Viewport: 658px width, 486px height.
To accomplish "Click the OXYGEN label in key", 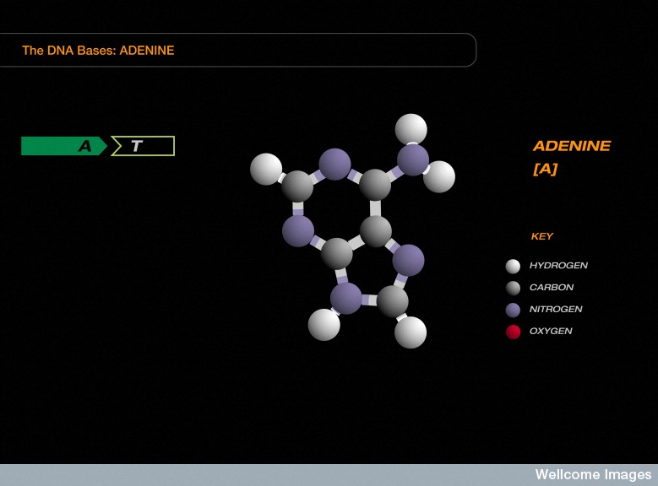I will [x=551, y=331].
